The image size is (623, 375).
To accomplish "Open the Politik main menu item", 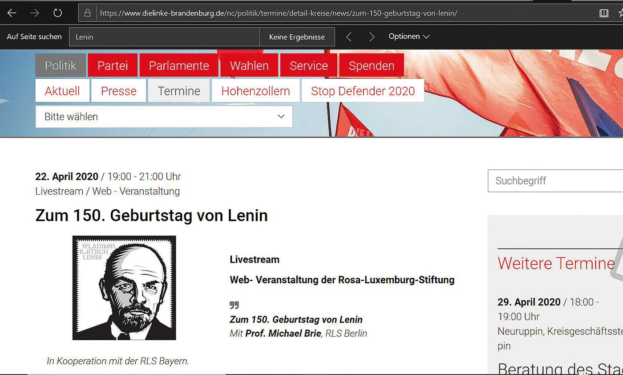I will pyautogui.click(x=61, y=65).
